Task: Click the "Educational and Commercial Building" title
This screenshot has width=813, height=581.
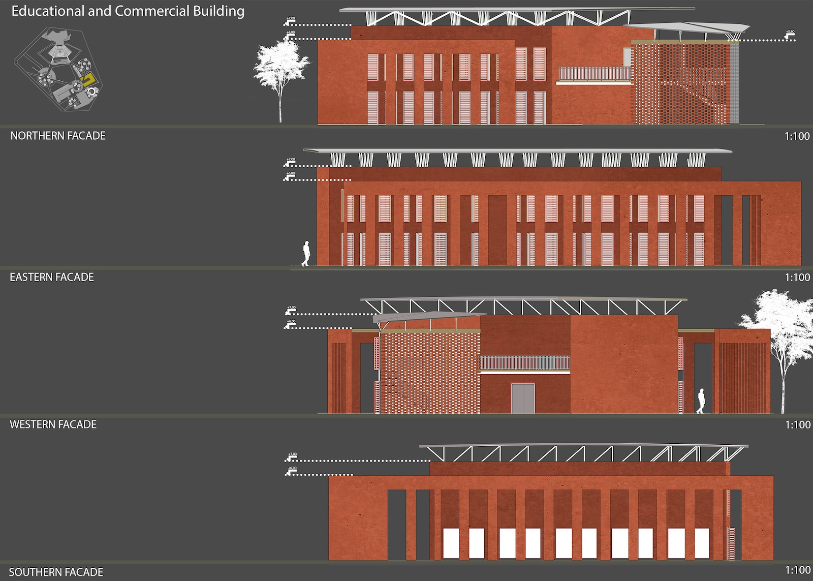Action: pos(128,11)
